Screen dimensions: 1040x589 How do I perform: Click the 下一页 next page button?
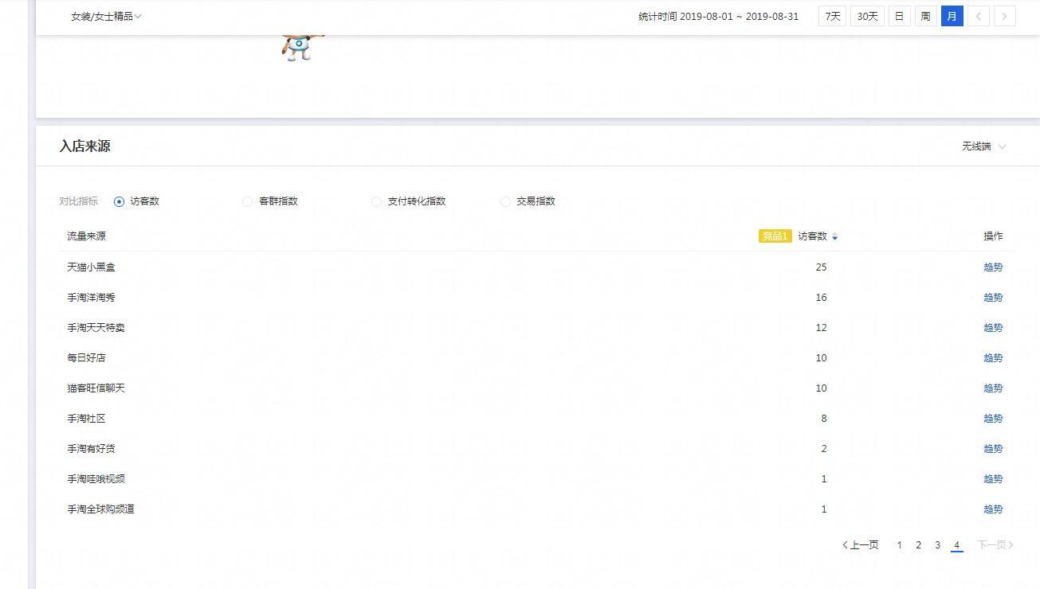click(x=995, y=545)
